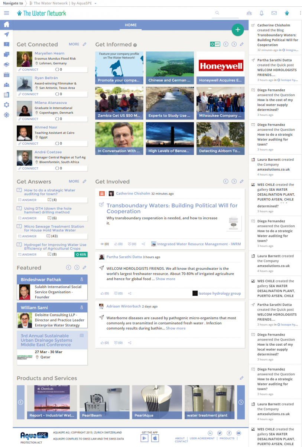The width and height of the screenshot is (302, 447).
Task: Click the green plus create button
Action: tap(237, 29)
